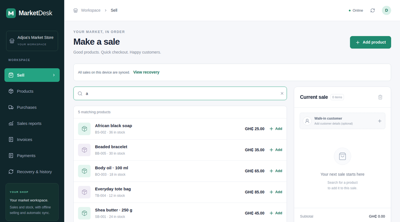400x222 pixels.
Task: Select the African black soap name
Action: tap(113, 126)
